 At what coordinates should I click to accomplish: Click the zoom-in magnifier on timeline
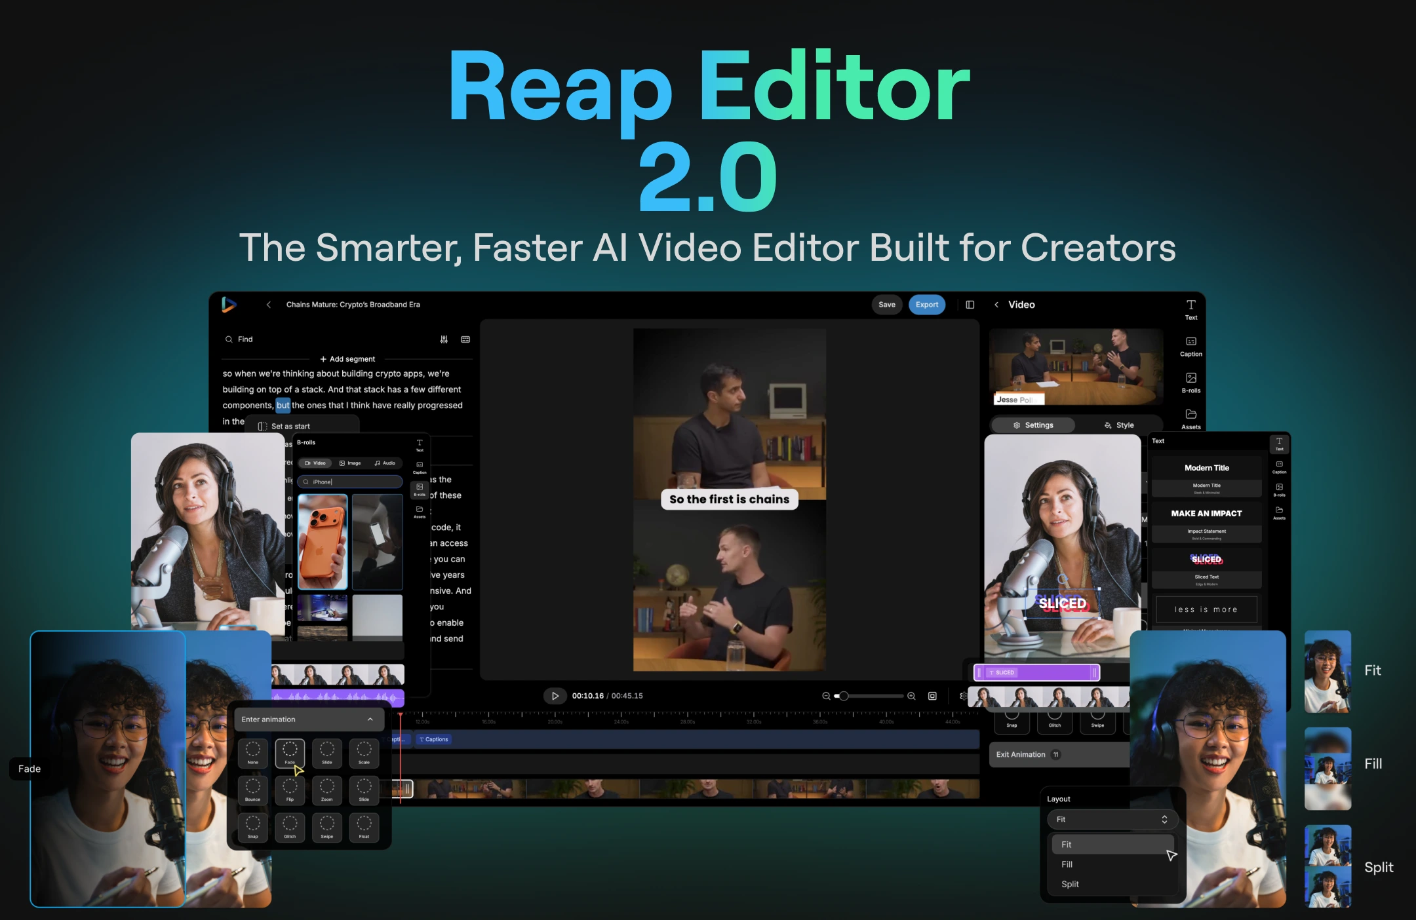(x=911, y=696)
